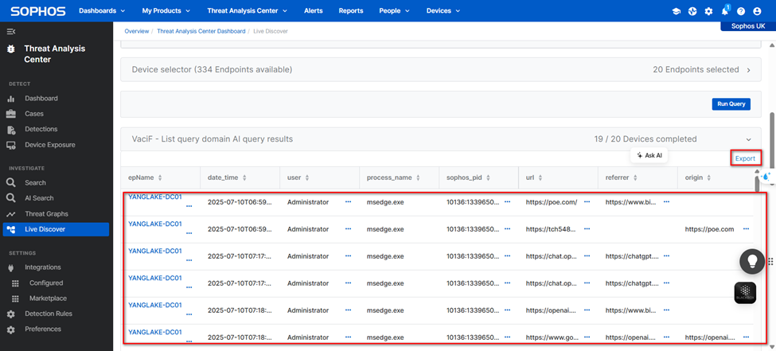
Task: Collapse the query results panel chevron
Action: pos(748,139)
